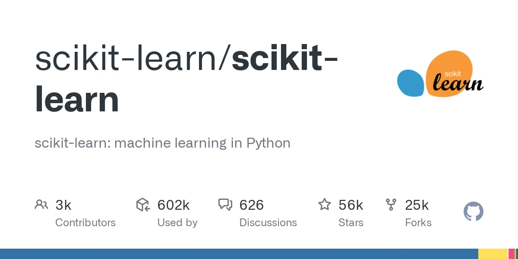Open the 'Used by' label
The image size is (518, 259).
tap(177, 223)
